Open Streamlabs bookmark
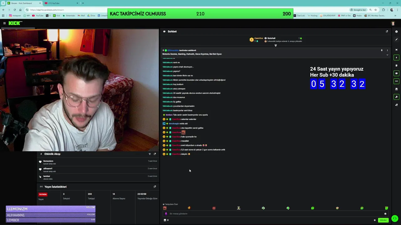This screenshot has height=225, width=401. [69, 16]
